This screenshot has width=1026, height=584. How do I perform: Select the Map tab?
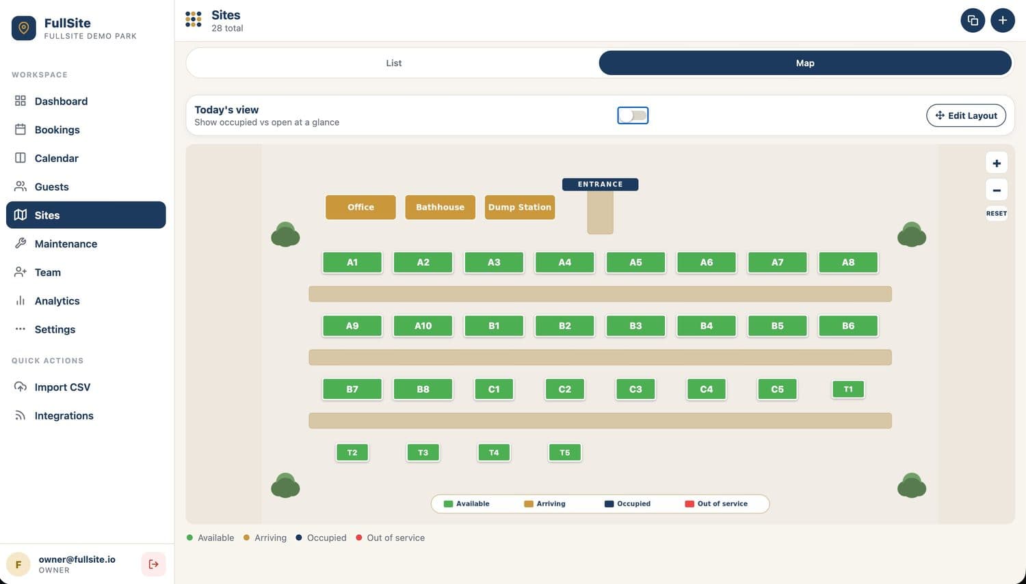(805, 63)
